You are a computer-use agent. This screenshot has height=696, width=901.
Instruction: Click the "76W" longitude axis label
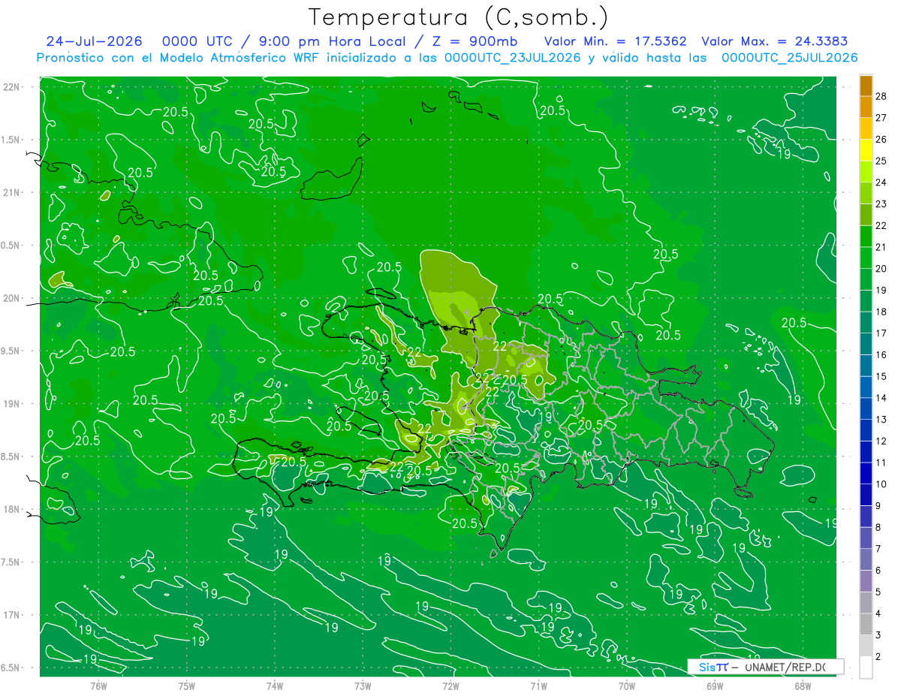(x=98, y=686)
